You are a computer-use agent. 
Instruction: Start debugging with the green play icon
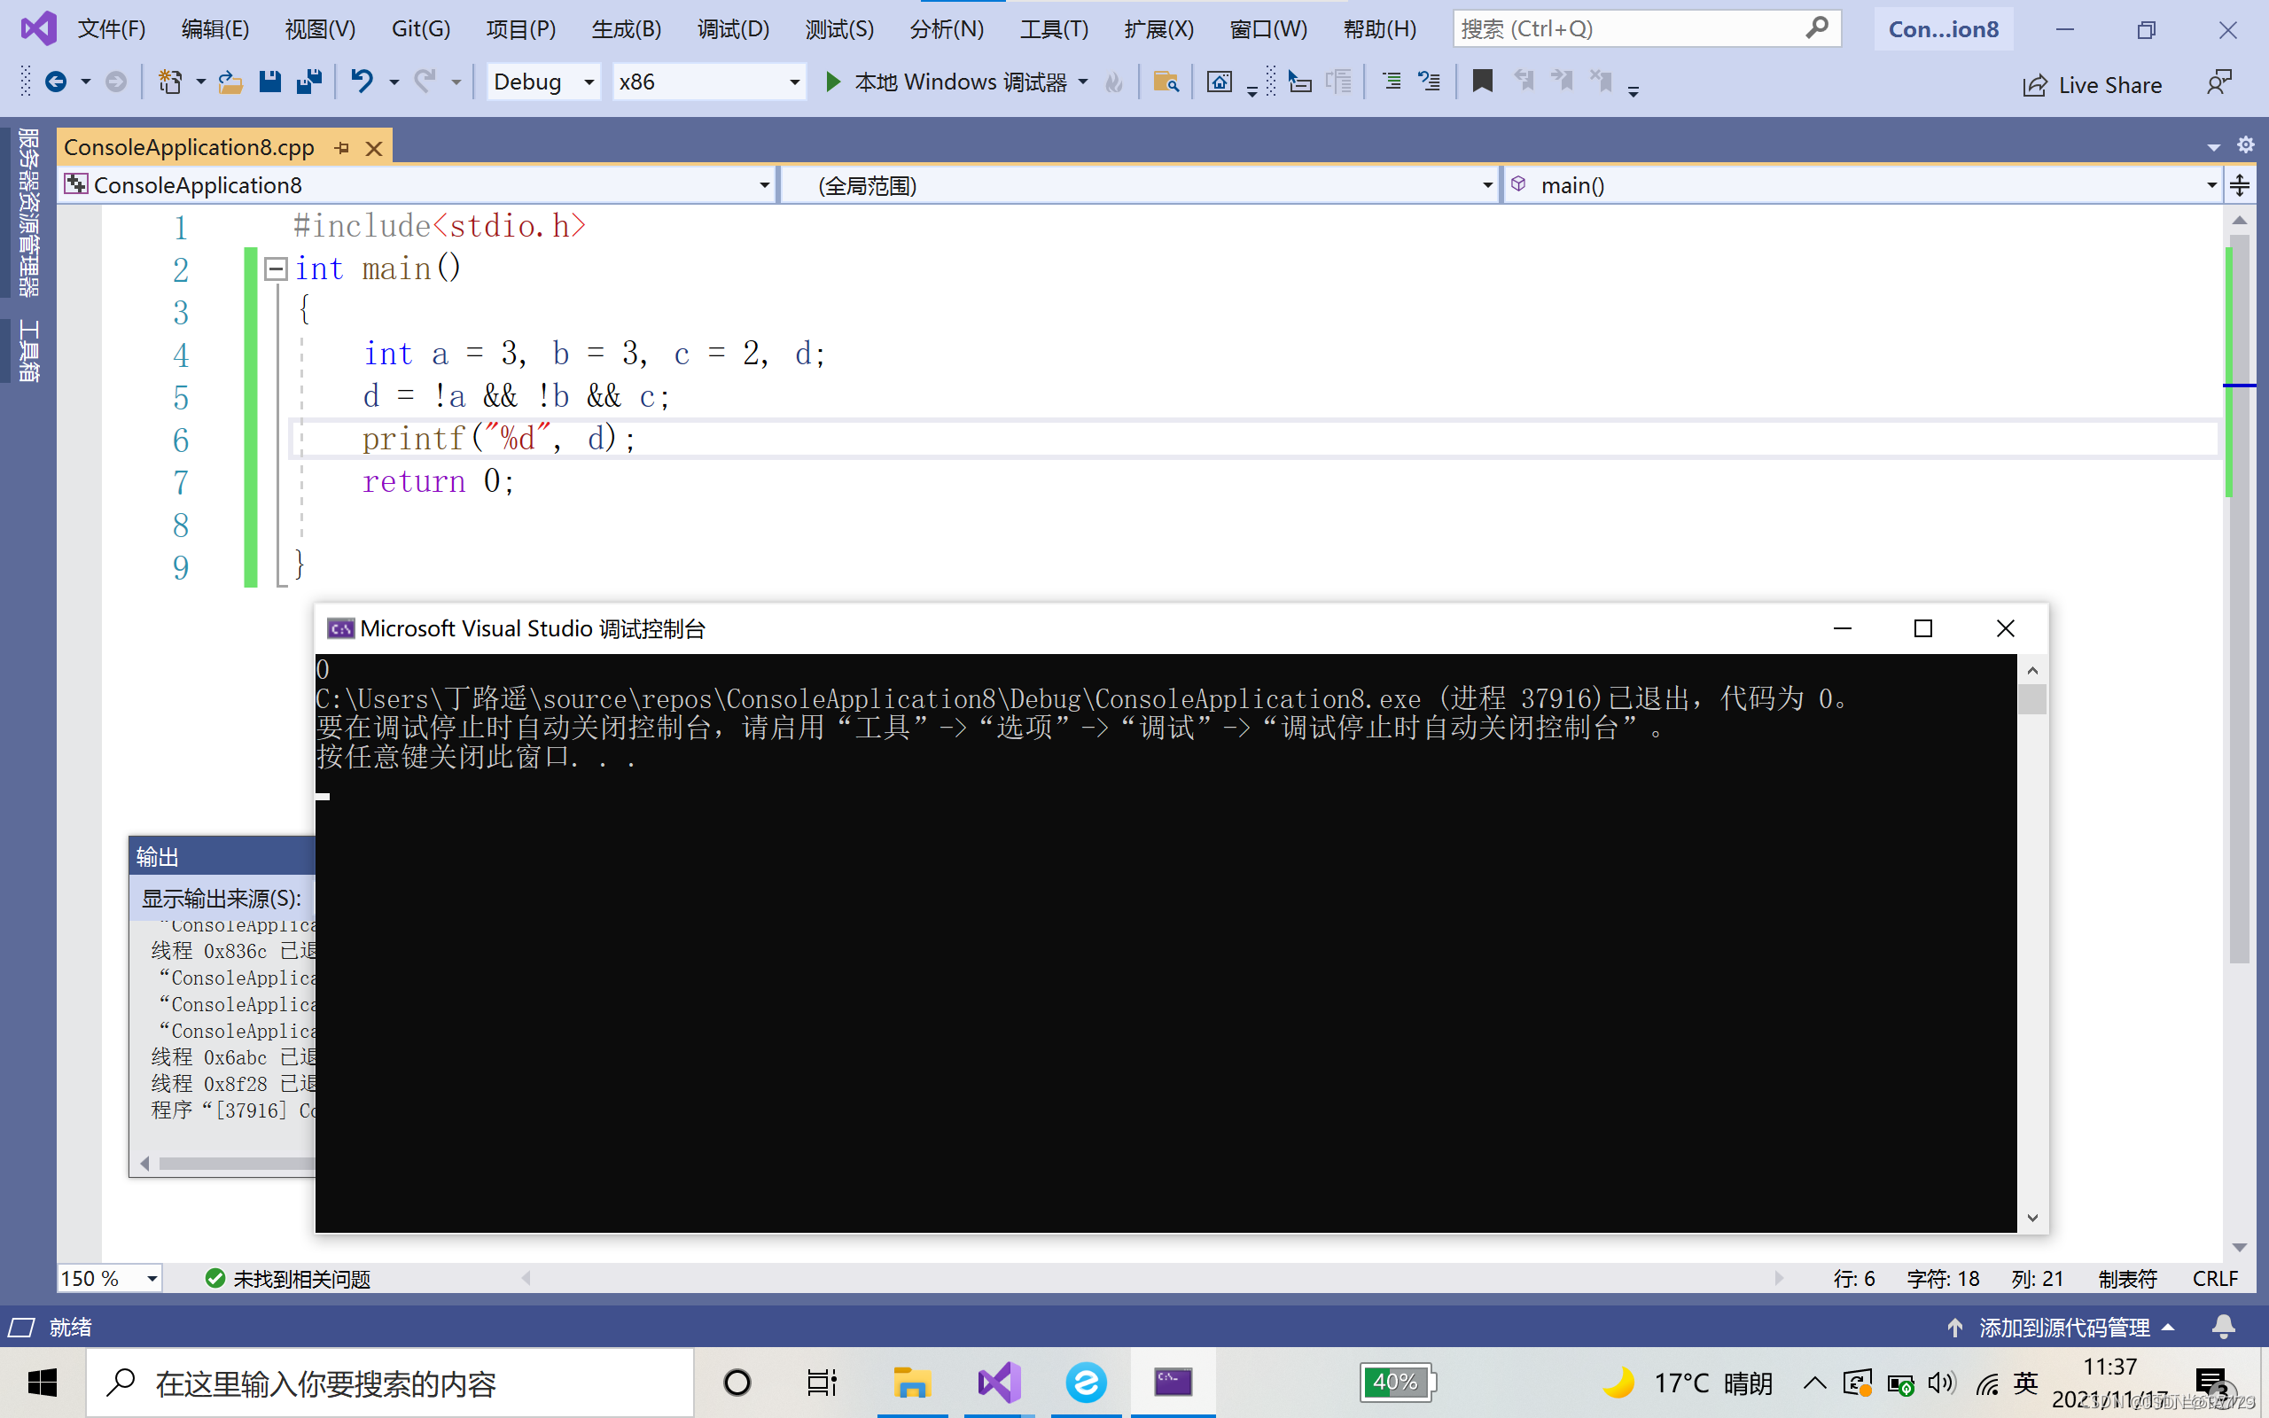click(x=831, y=82)
